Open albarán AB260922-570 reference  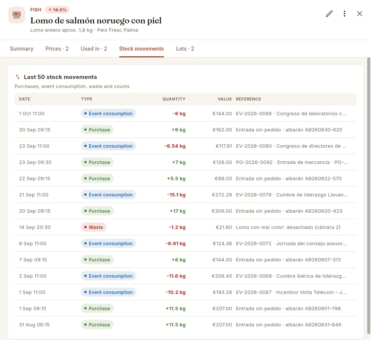[288, 178]
